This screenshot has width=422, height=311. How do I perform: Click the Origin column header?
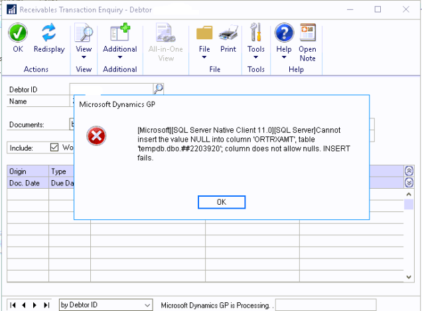[28, 171]
